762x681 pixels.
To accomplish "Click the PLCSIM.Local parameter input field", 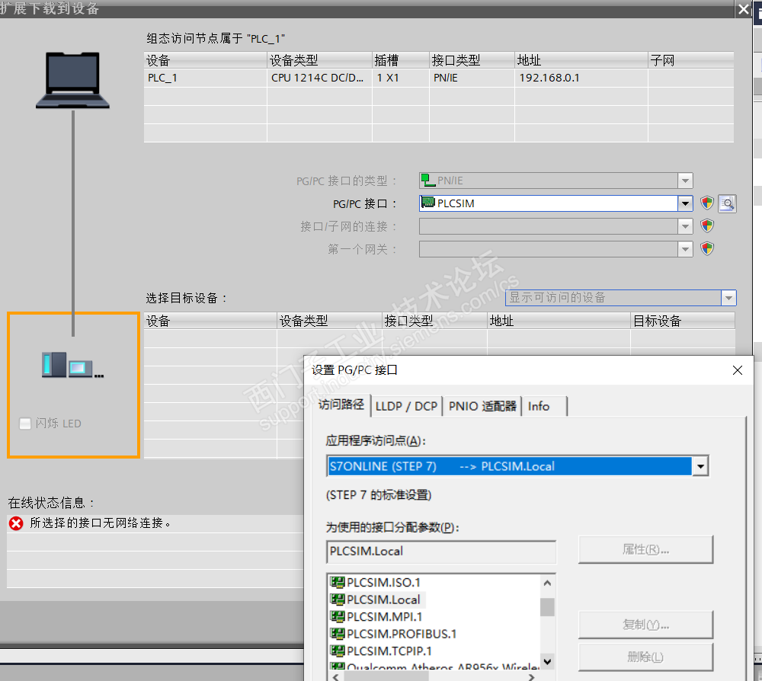I will [441, 552].
